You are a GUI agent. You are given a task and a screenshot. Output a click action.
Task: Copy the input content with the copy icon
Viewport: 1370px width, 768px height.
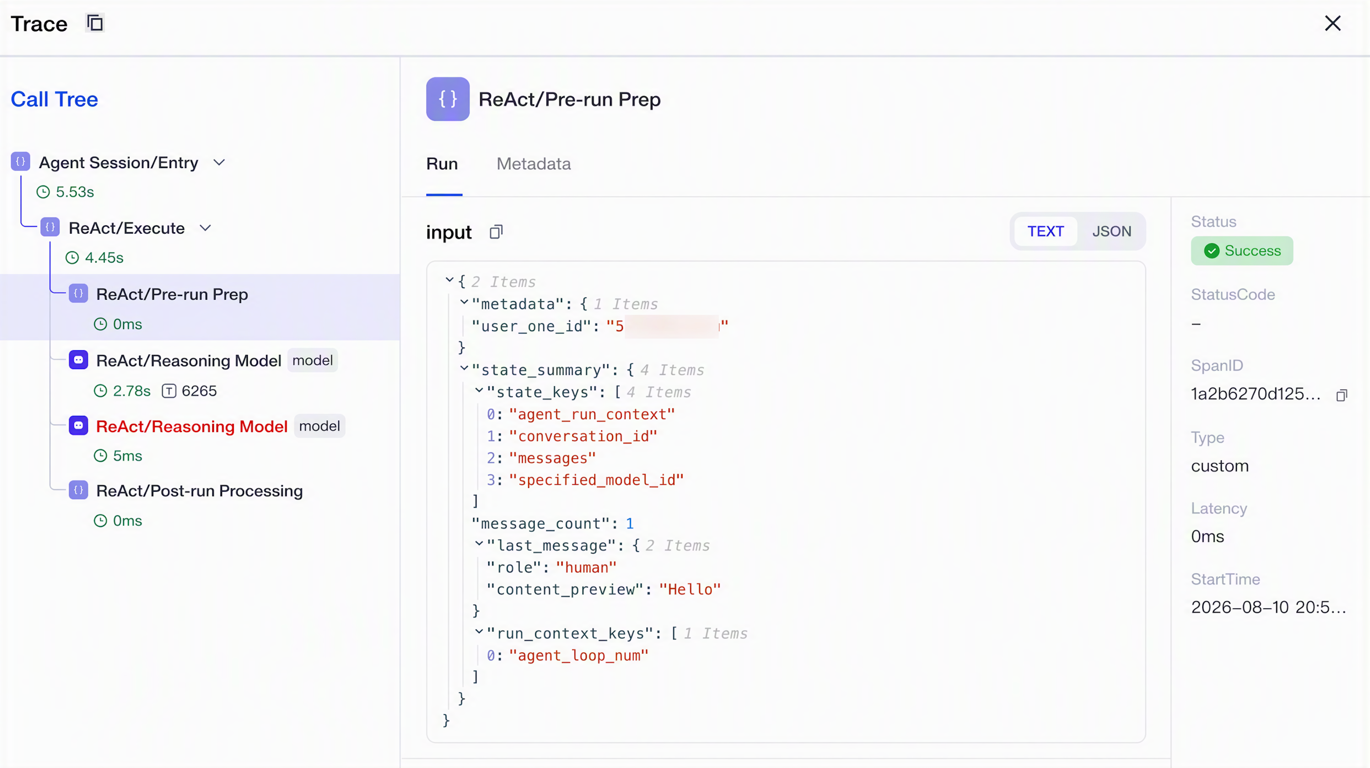point(496,232)
